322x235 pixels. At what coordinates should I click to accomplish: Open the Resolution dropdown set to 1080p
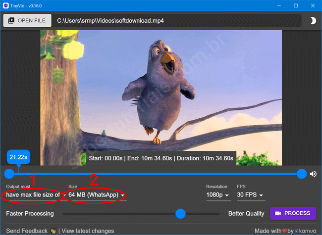pyautogui.click(x=218, y=195)
